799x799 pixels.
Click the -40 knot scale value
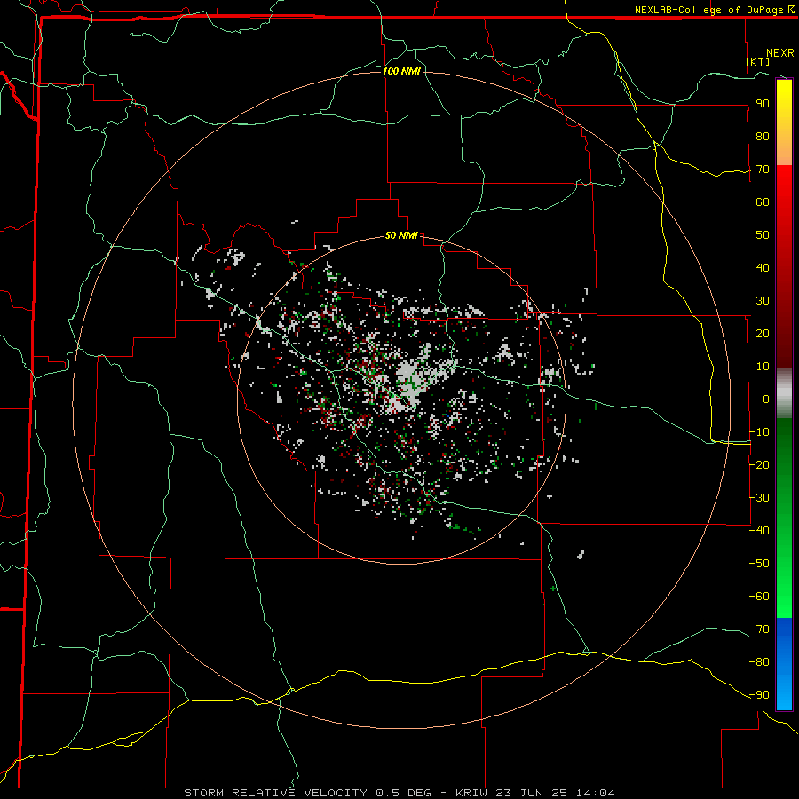pos(760,531)
